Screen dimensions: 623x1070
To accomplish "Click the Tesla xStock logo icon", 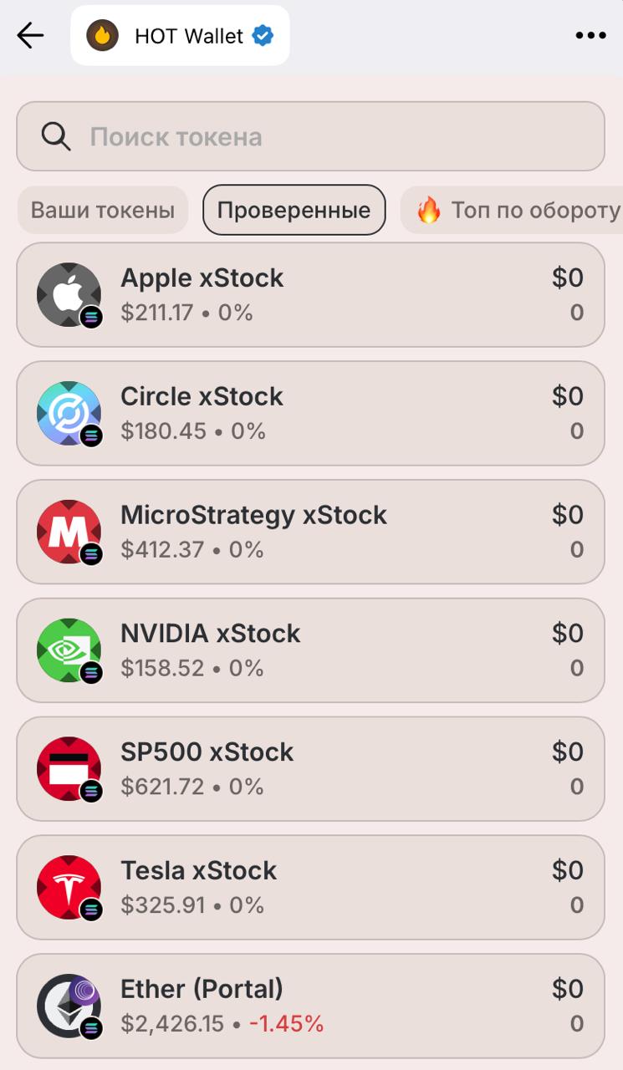I will (x=69, y=888).
